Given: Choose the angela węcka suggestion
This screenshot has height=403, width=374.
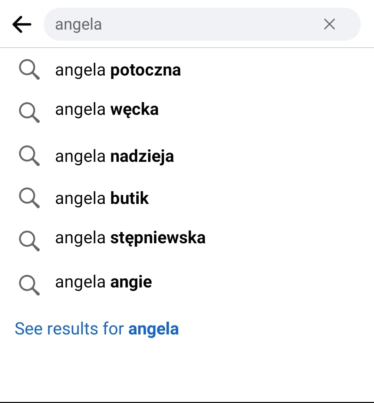Looking at the screenshot, I should (x=107, y=110).
